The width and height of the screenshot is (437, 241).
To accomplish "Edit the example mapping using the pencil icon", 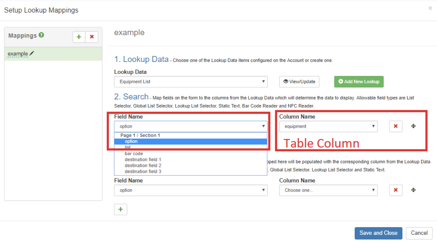I will [x=32, y=53].
